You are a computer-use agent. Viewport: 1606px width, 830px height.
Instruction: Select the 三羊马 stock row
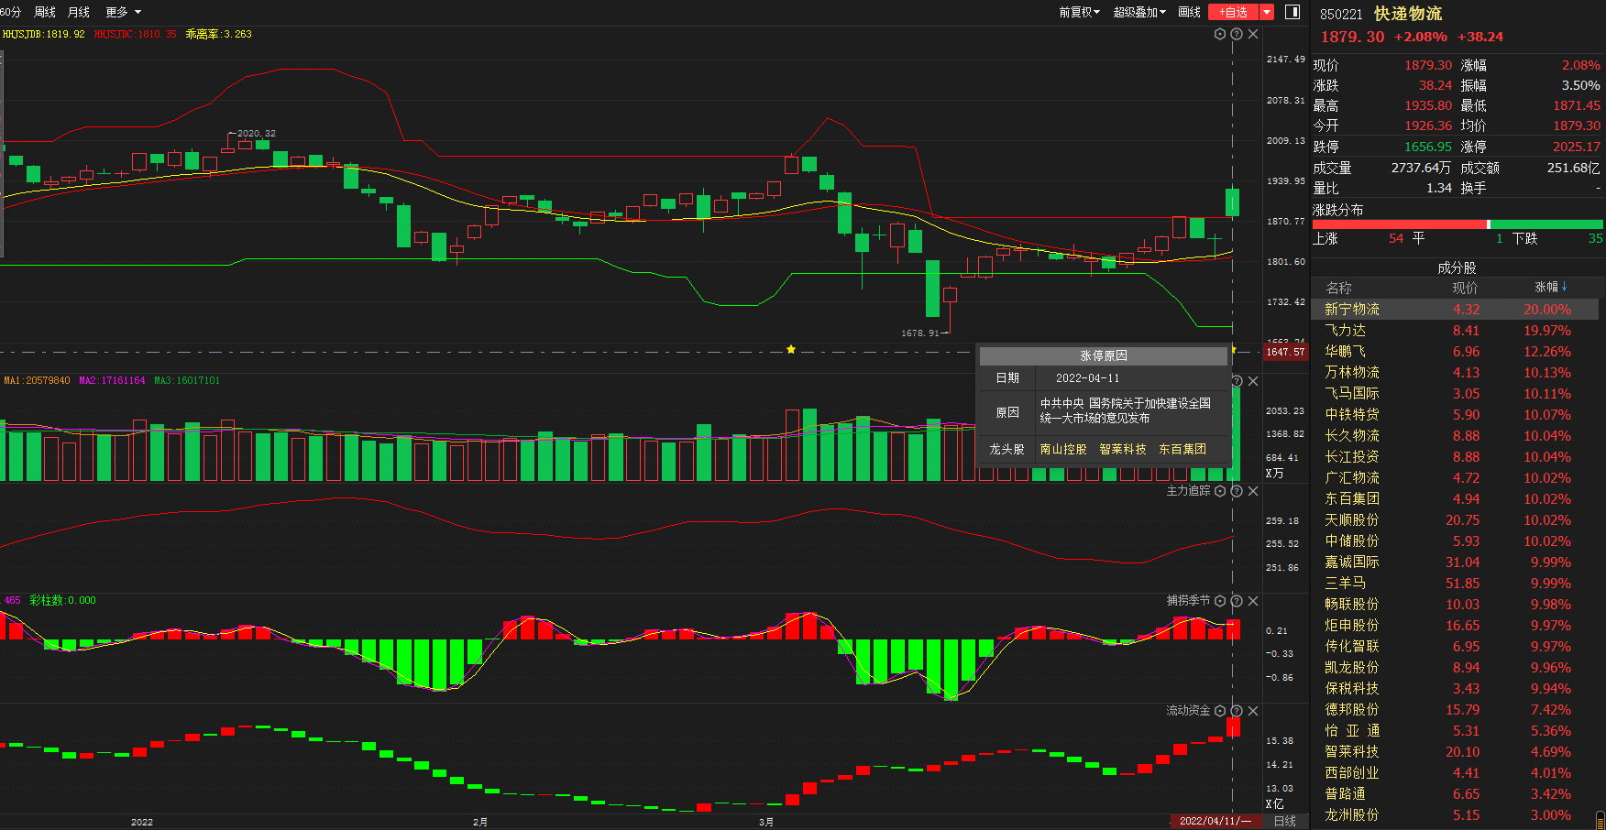point(1456,584)
